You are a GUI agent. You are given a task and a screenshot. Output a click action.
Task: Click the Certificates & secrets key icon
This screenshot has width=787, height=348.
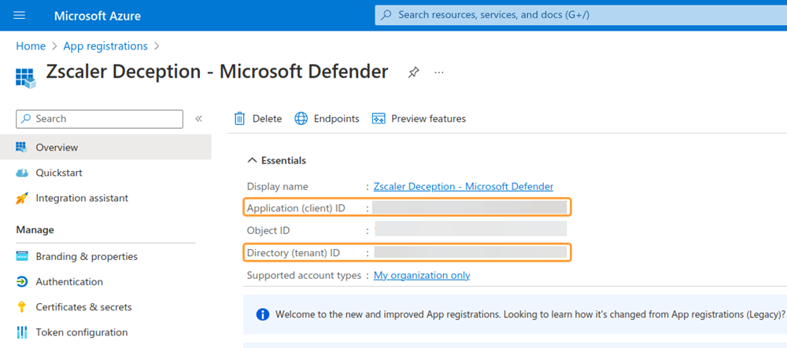[x=21, y=307]
